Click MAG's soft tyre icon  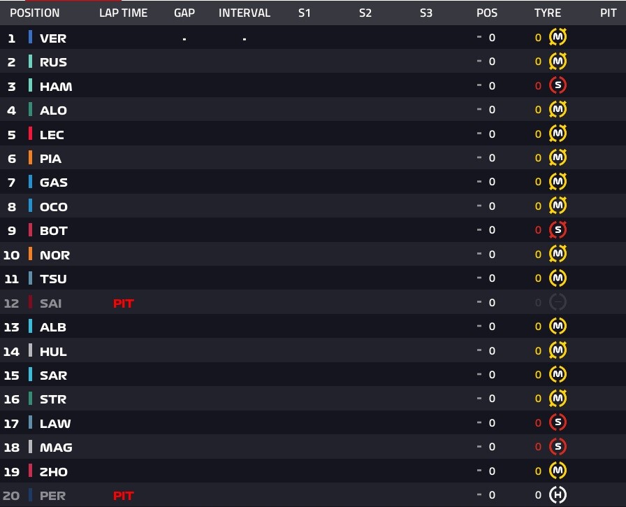coord(558,447)
